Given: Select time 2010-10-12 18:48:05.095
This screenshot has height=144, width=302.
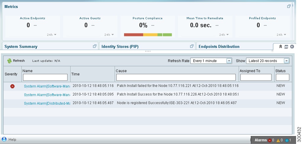Looking at the screenshot, I should (93, 94).
